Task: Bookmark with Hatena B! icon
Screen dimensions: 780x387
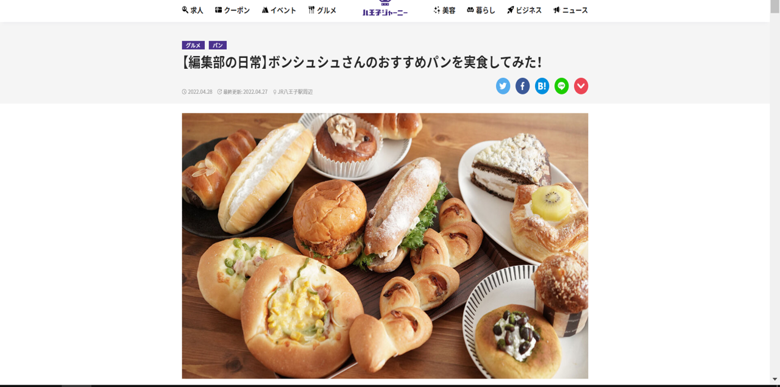Action: 542,86
